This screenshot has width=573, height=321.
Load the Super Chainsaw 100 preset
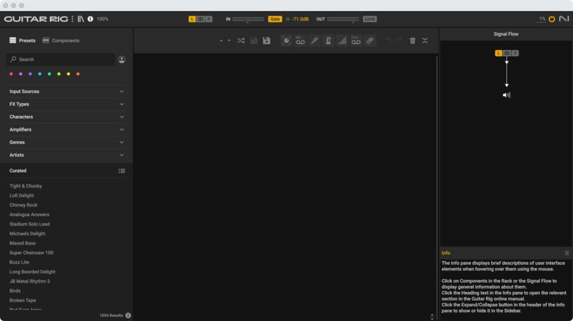click(31, 252)
